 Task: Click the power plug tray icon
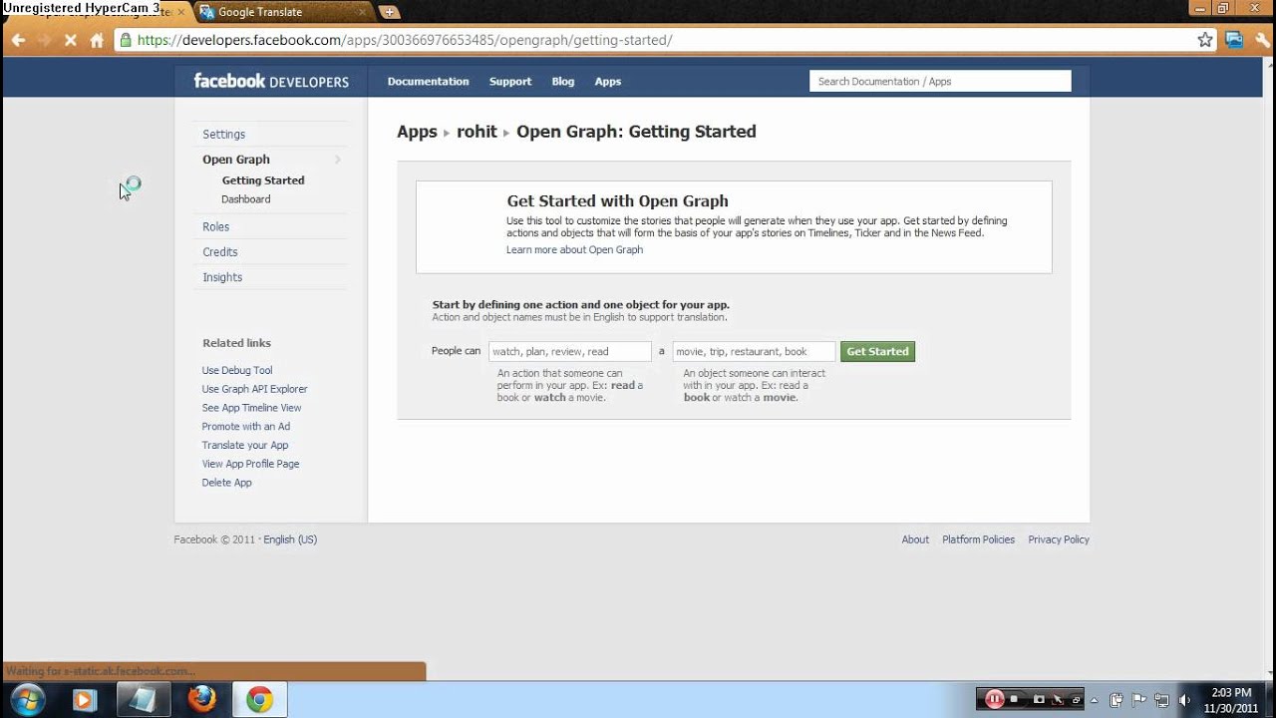pyautogui.click(x=1116, y=700)
